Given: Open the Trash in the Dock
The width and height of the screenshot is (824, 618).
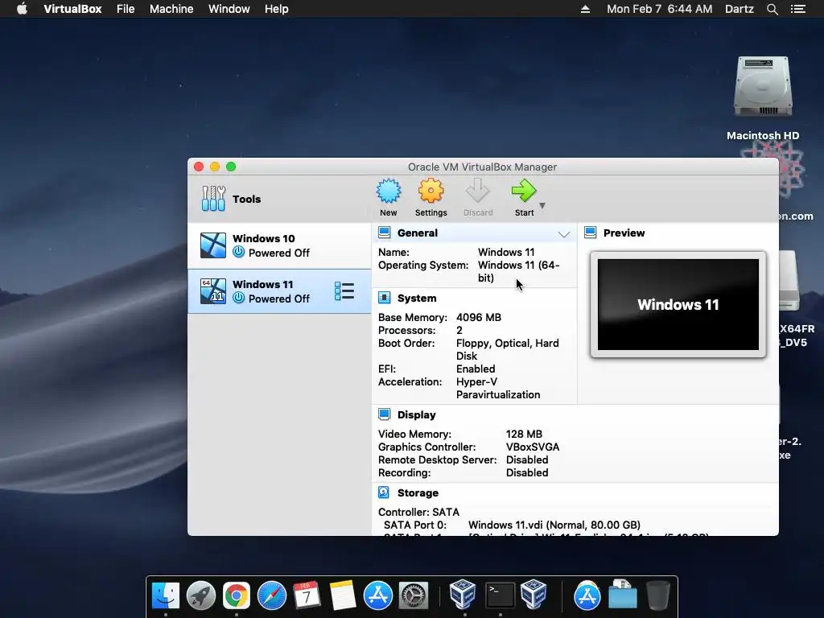Looking at the screenshot, I should 658,595.
